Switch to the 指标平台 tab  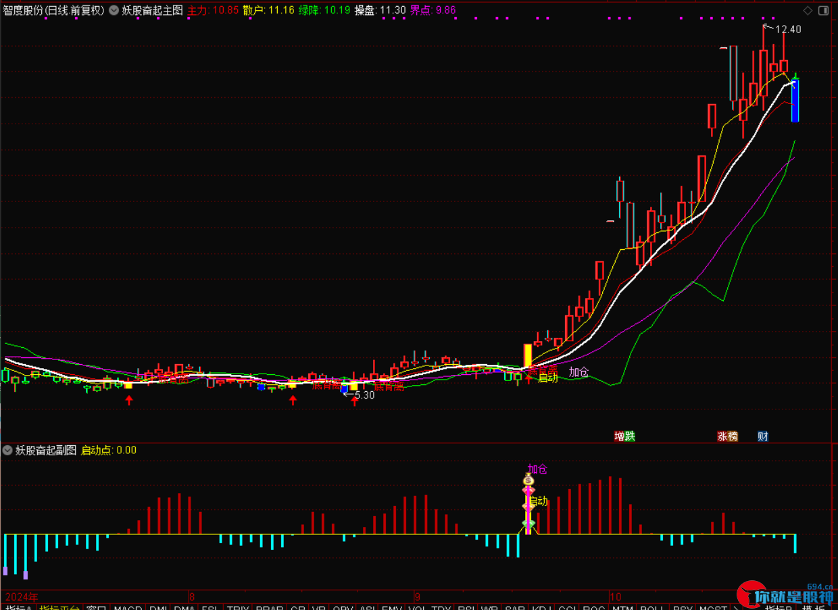pyautogui.click(x=59, y=607)
